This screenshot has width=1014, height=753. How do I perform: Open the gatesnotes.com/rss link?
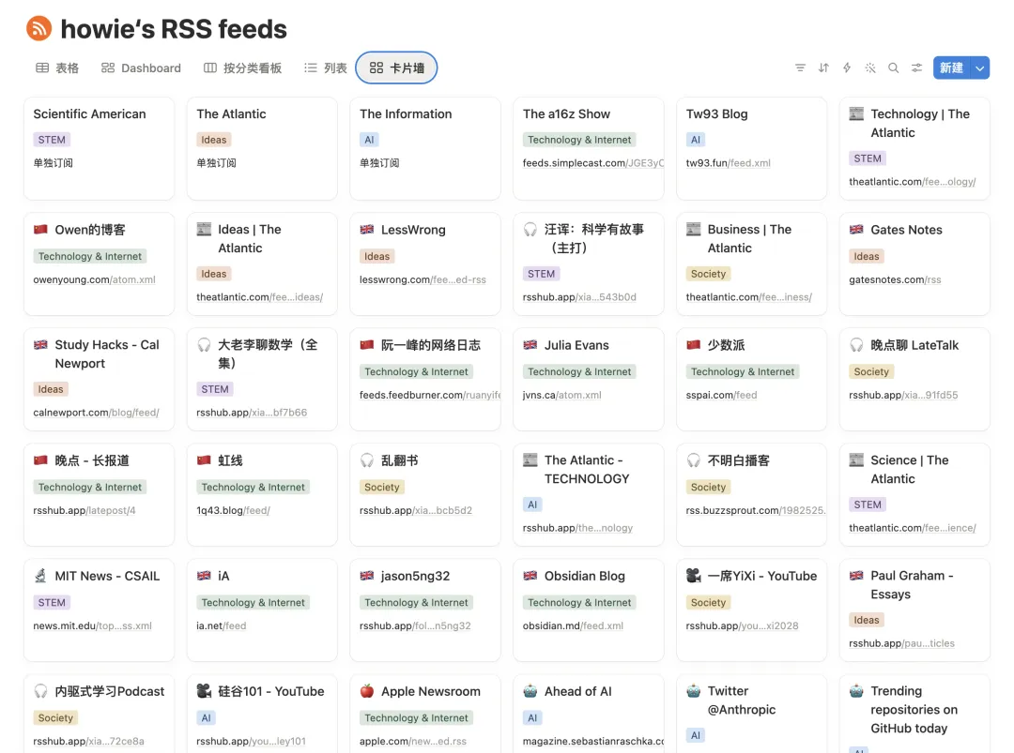pos(895,279)
